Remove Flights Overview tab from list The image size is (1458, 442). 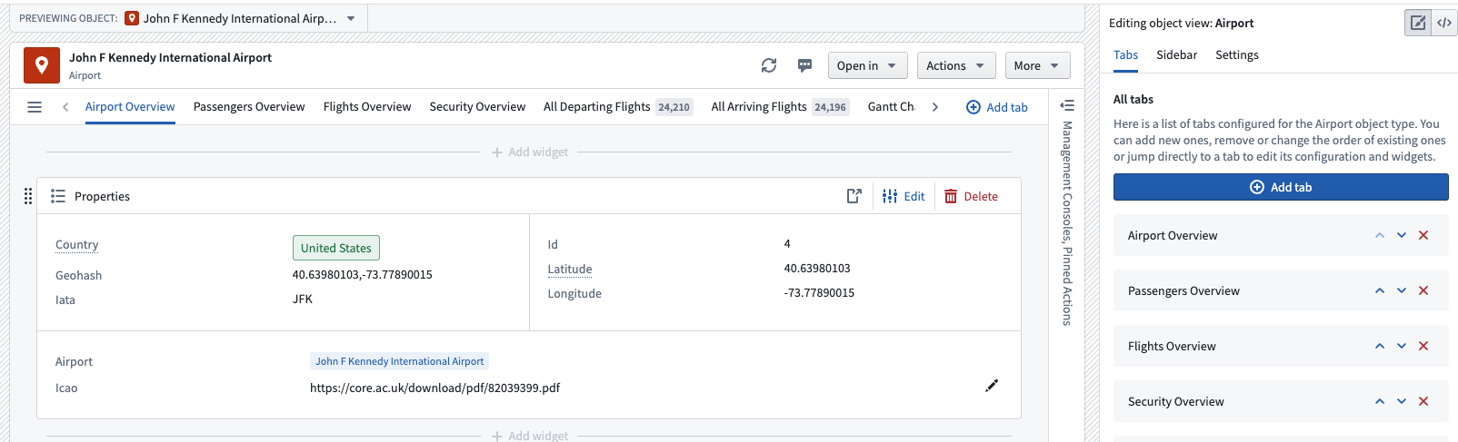[1423, 346]
